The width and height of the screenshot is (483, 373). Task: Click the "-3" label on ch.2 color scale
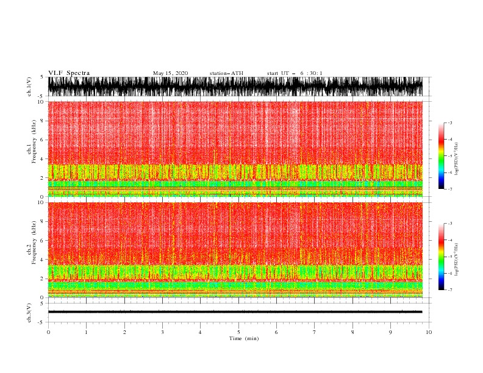(450, 224)
